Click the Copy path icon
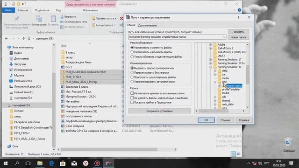The image size is (299, 168). [62, 22]
